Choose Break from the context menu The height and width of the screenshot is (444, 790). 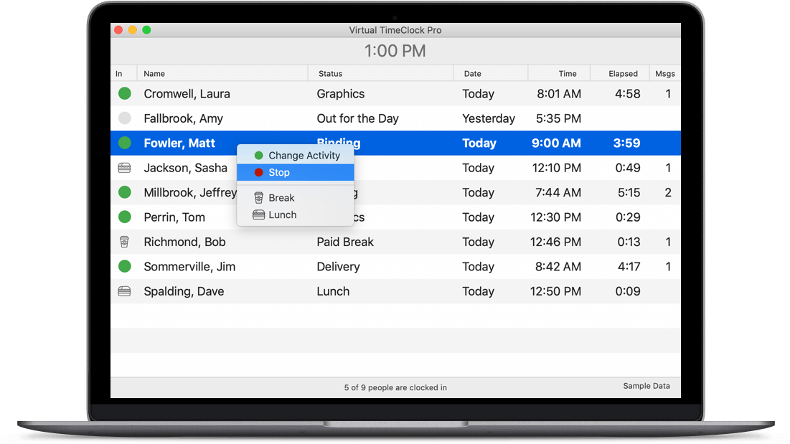click(x=281, y=198)
